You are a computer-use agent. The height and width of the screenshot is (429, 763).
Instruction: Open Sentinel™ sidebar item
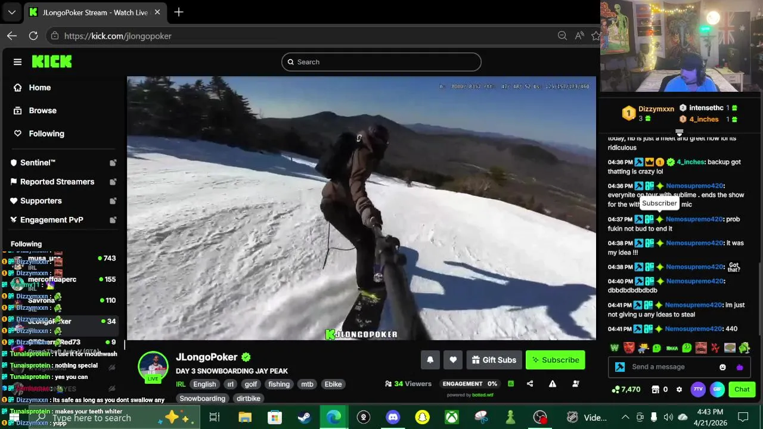coord(38,163)
